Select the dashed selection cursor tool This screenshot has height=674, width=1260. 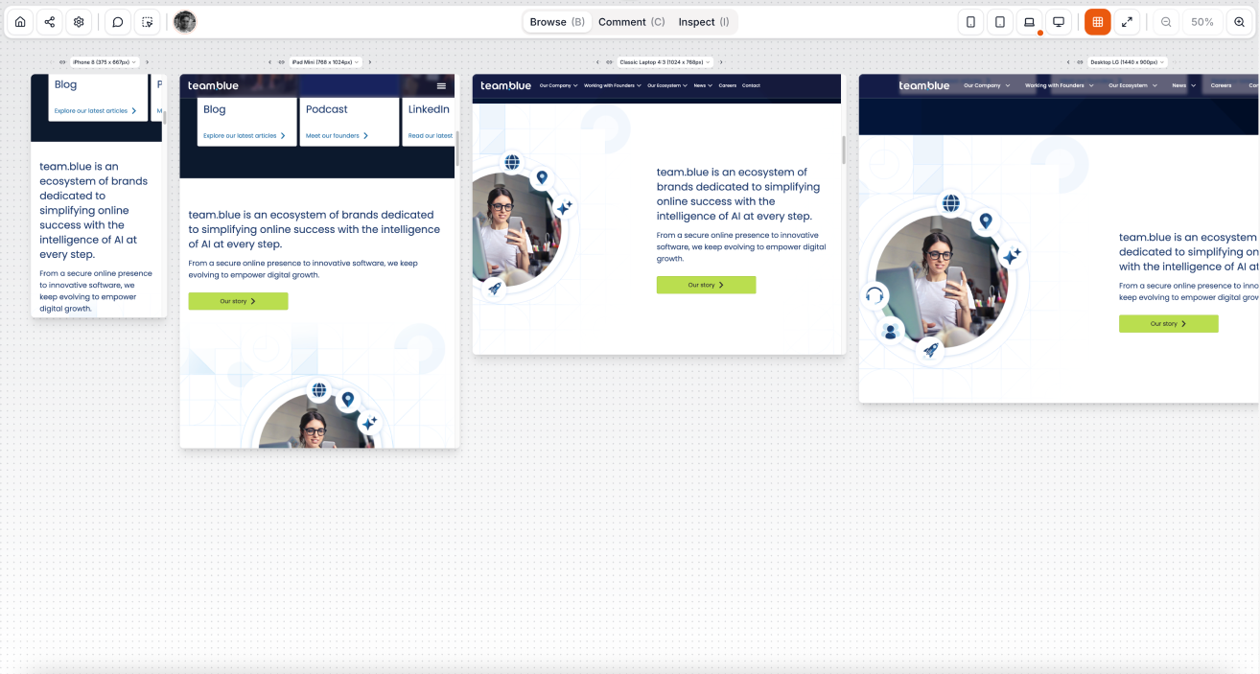click(x=147, y=22)
